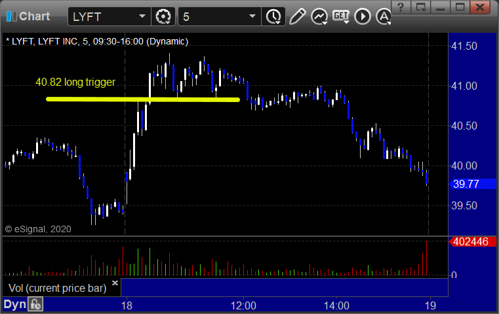Click the 39.77 current price marker
Viewport: 499px width, 314px height.
pyautogui.click(x=473, y=184)
